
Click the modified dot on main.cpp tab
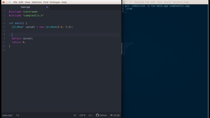(x=47, y=7)
